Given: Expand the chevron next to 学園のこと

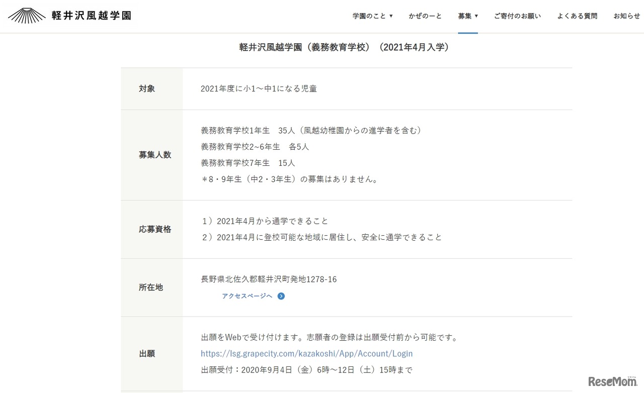Looking at the screenshot, I should [x=392, y=16].
